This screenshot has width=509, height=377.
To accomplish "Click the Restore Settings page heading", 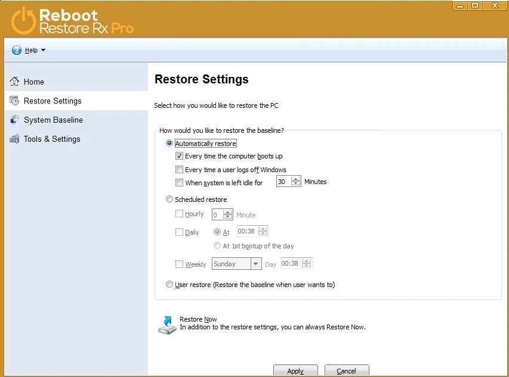I will tap(202, 79).
